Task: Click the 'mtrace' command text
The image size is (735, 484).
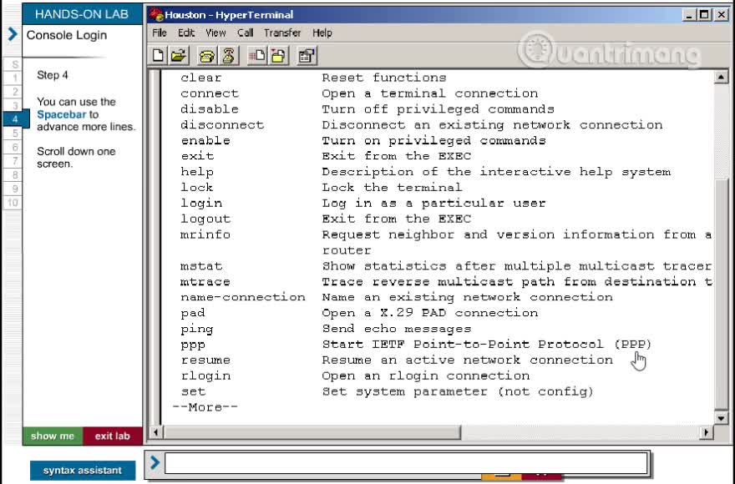Action: point(205,281)
